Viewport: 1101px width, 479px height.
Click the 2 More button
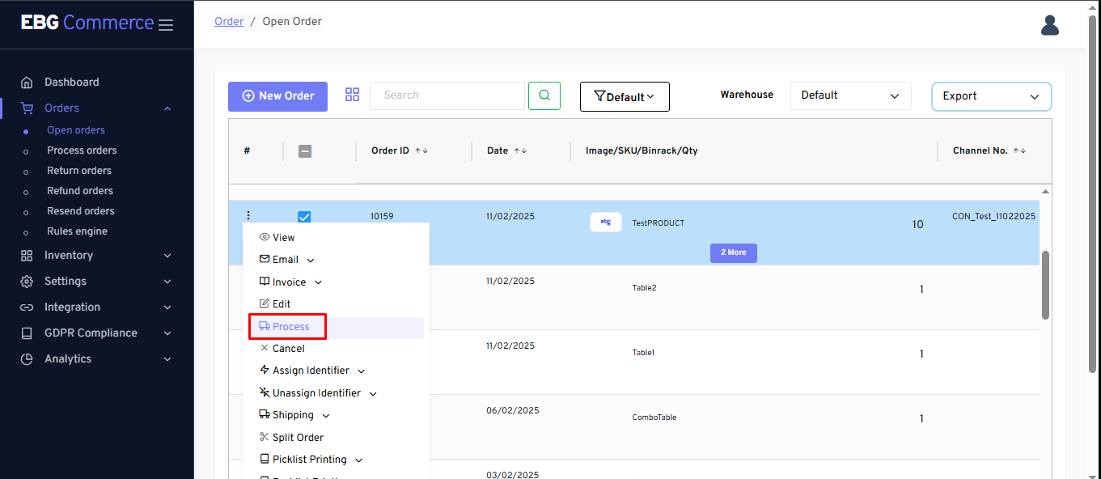tap(733, 252)
